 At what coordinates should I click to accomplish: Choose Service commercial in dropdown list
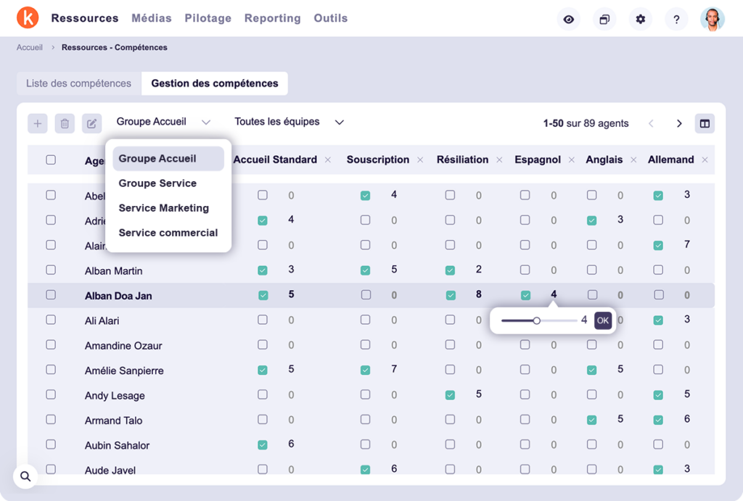point(168,233)
